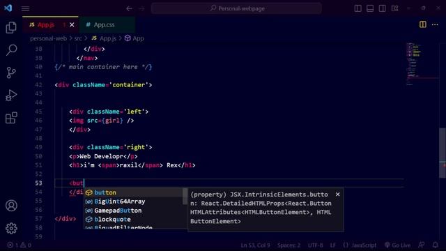The height and width of the screenshot is (251, 446).
Task: Open the editor More Actions ellipsis
Action: coord(435,25)
